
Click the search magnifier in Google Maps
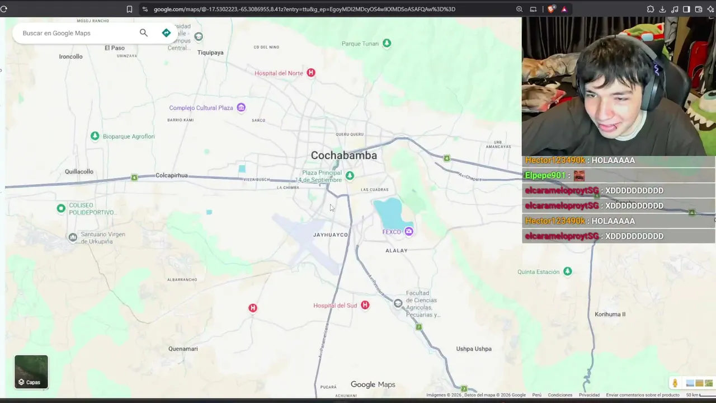[144, 33]
